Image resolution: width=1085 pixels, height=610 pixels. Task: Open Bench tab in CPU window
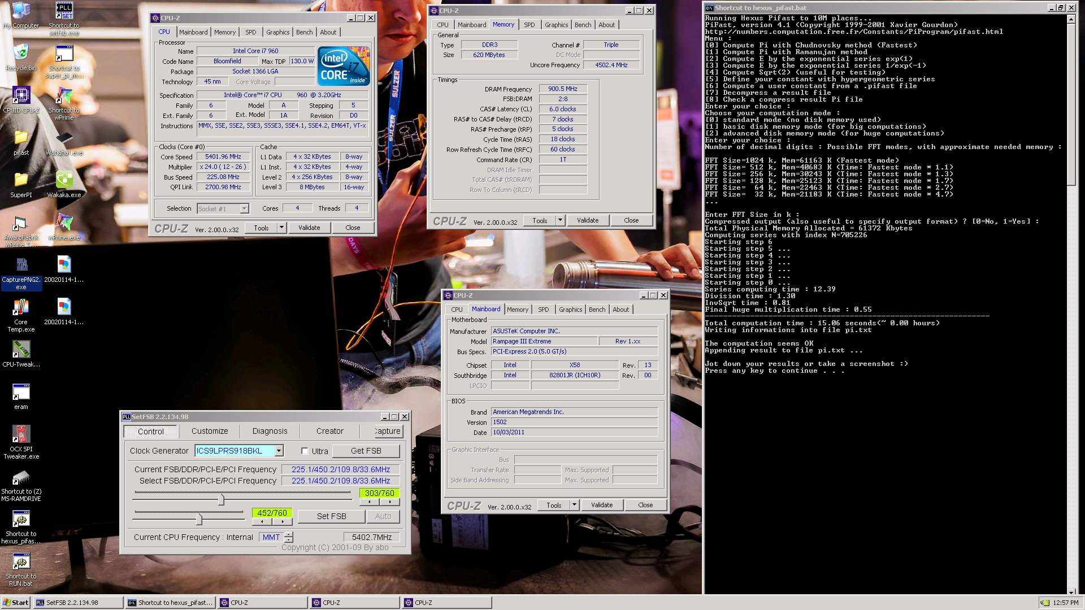click(304, 32)
